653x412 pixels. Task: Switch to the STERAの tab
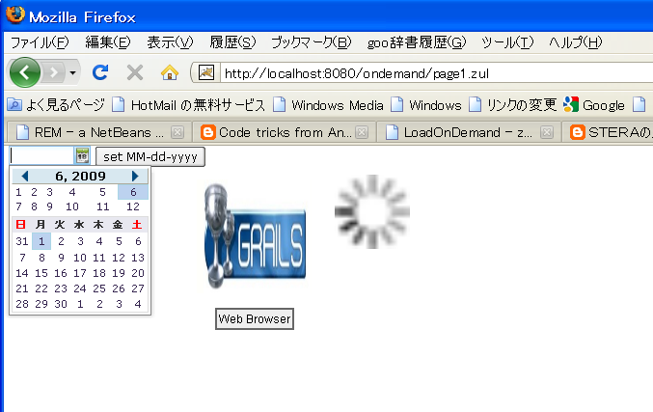pos(608,132)
